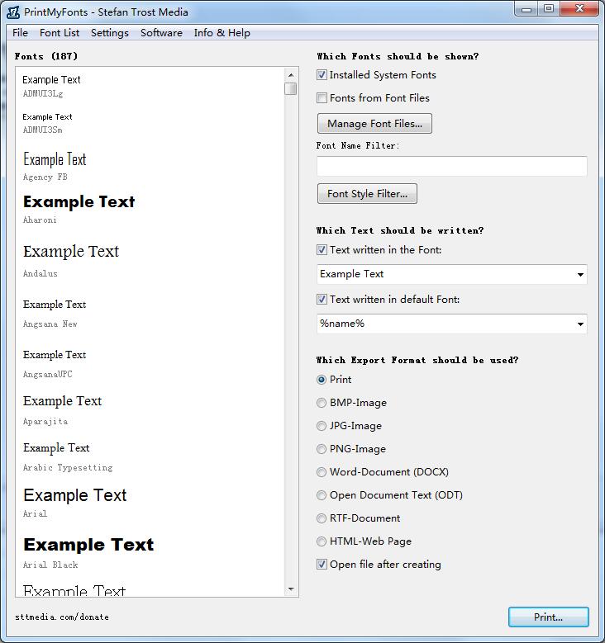Toggle Open file after creating checkbox
Viewport: 605px width, 643px height.
tap(322, 565)
